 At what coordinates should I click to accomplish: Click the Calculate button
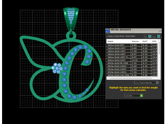[133, 95]
